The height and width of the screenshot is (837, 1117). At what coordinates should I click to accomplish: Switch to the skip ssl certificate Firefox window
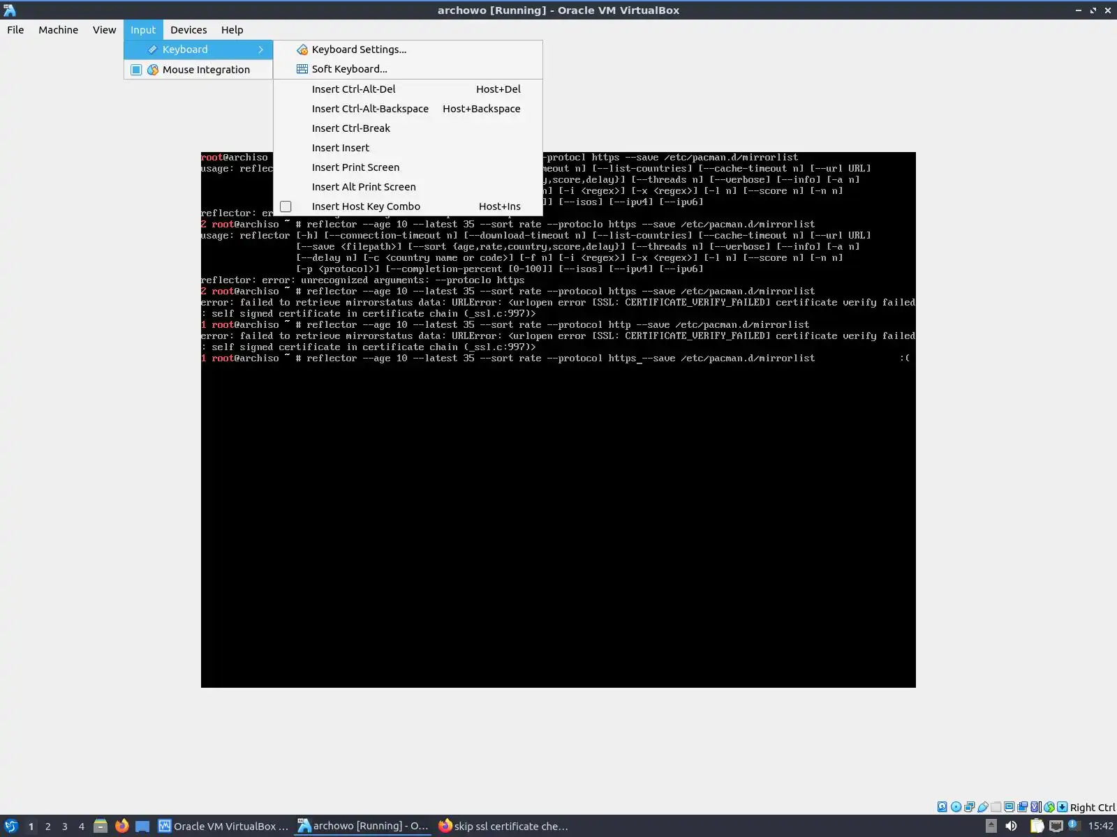(503, 826)
